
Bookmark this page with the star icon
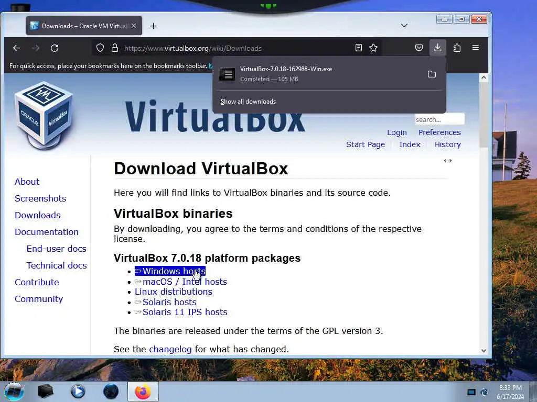pyautogui.click(x=373, y=48)
